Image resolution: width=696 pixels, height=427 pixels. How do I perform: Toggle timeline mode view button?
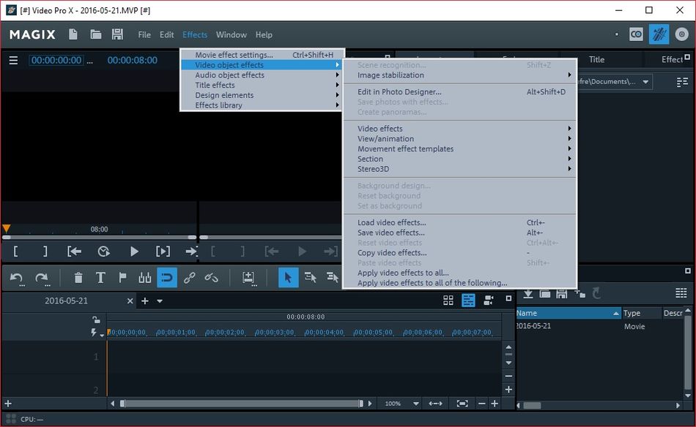(468, 301)
